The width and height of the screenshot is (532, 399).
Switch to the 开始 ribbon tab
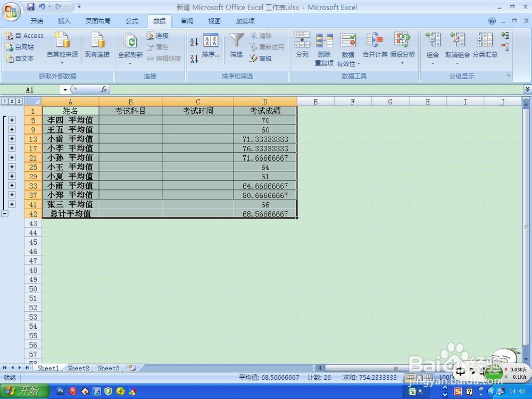pyautogui.click(x=37, y=21)
